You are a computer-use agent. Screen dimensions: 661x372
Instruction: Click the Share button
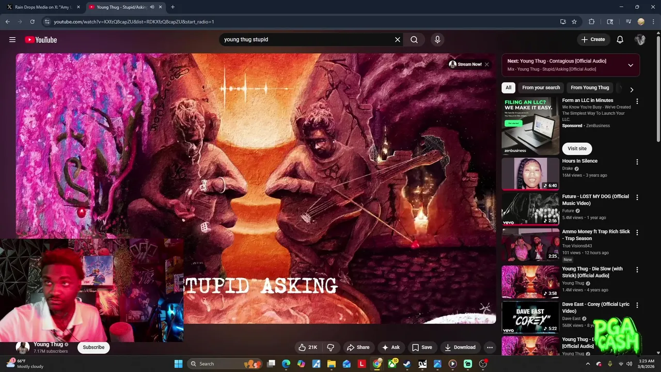tap(358, 347)
